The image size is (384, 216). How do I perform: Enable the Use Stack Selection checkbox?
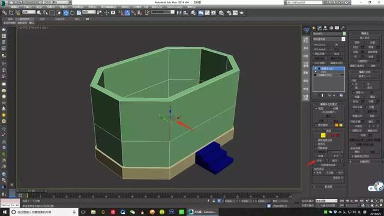(316, 140)
